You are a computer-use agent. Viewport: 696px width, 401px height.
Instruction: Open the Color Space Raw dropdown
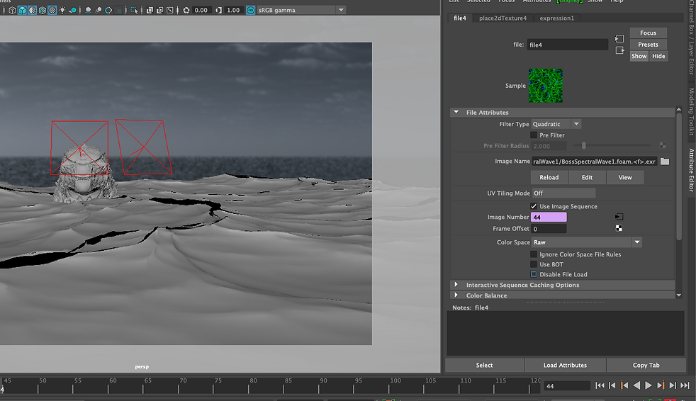point(587,242)
